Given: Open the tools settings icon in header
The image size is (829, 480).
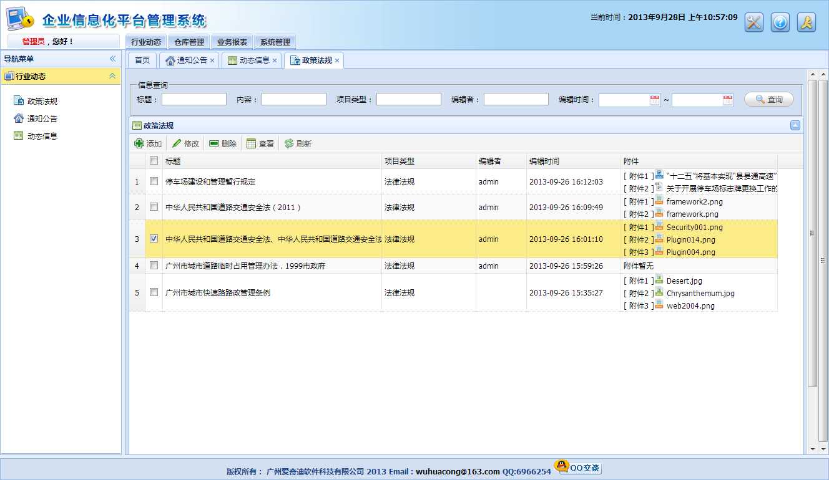Looking at the screenshot, I should pyautogui.click(x=754, y=22).
